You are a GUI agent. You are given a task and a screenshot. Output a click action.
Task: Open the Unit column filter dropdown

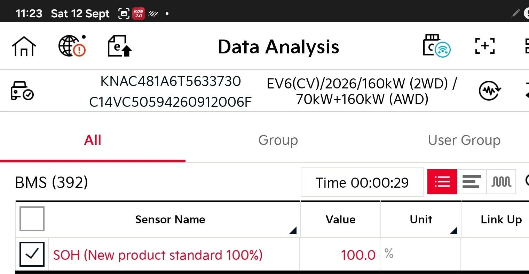453,230
